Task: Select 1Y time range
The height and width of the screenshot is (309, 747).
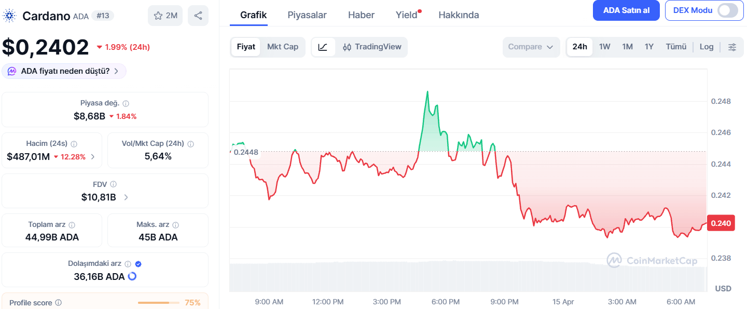Action: 649,47
